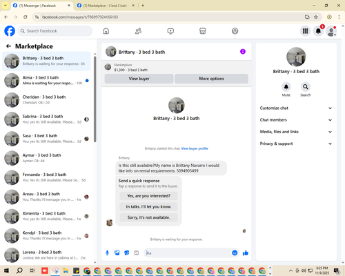Image resolution: width=345 pixels, height=276 pixels.
Task: Bookmark this page with star icon
Action: point(316,17)
